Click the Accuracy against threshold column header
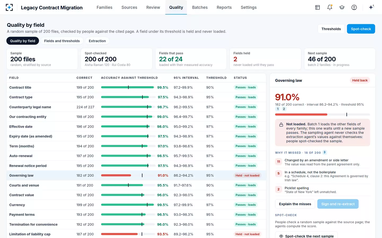This screenshot has width=382, height=238. click(129, 78)
